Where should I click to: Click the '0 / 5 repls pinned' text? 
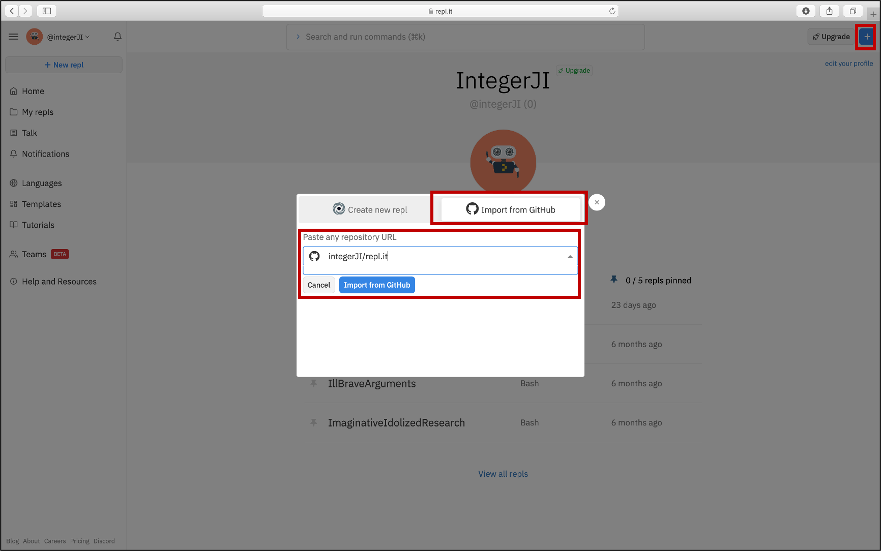658,280
